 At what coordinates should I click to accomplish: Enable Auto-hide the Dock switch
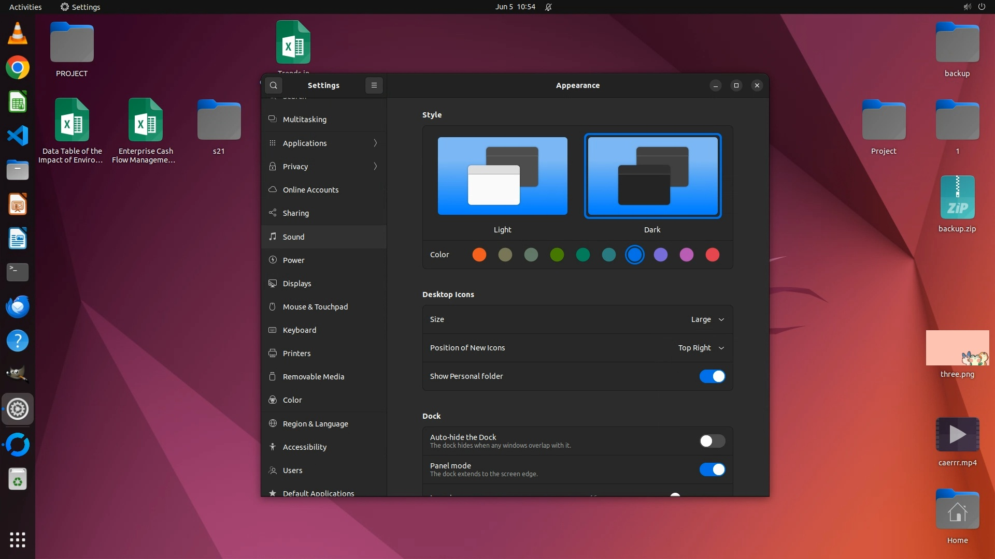712,441
